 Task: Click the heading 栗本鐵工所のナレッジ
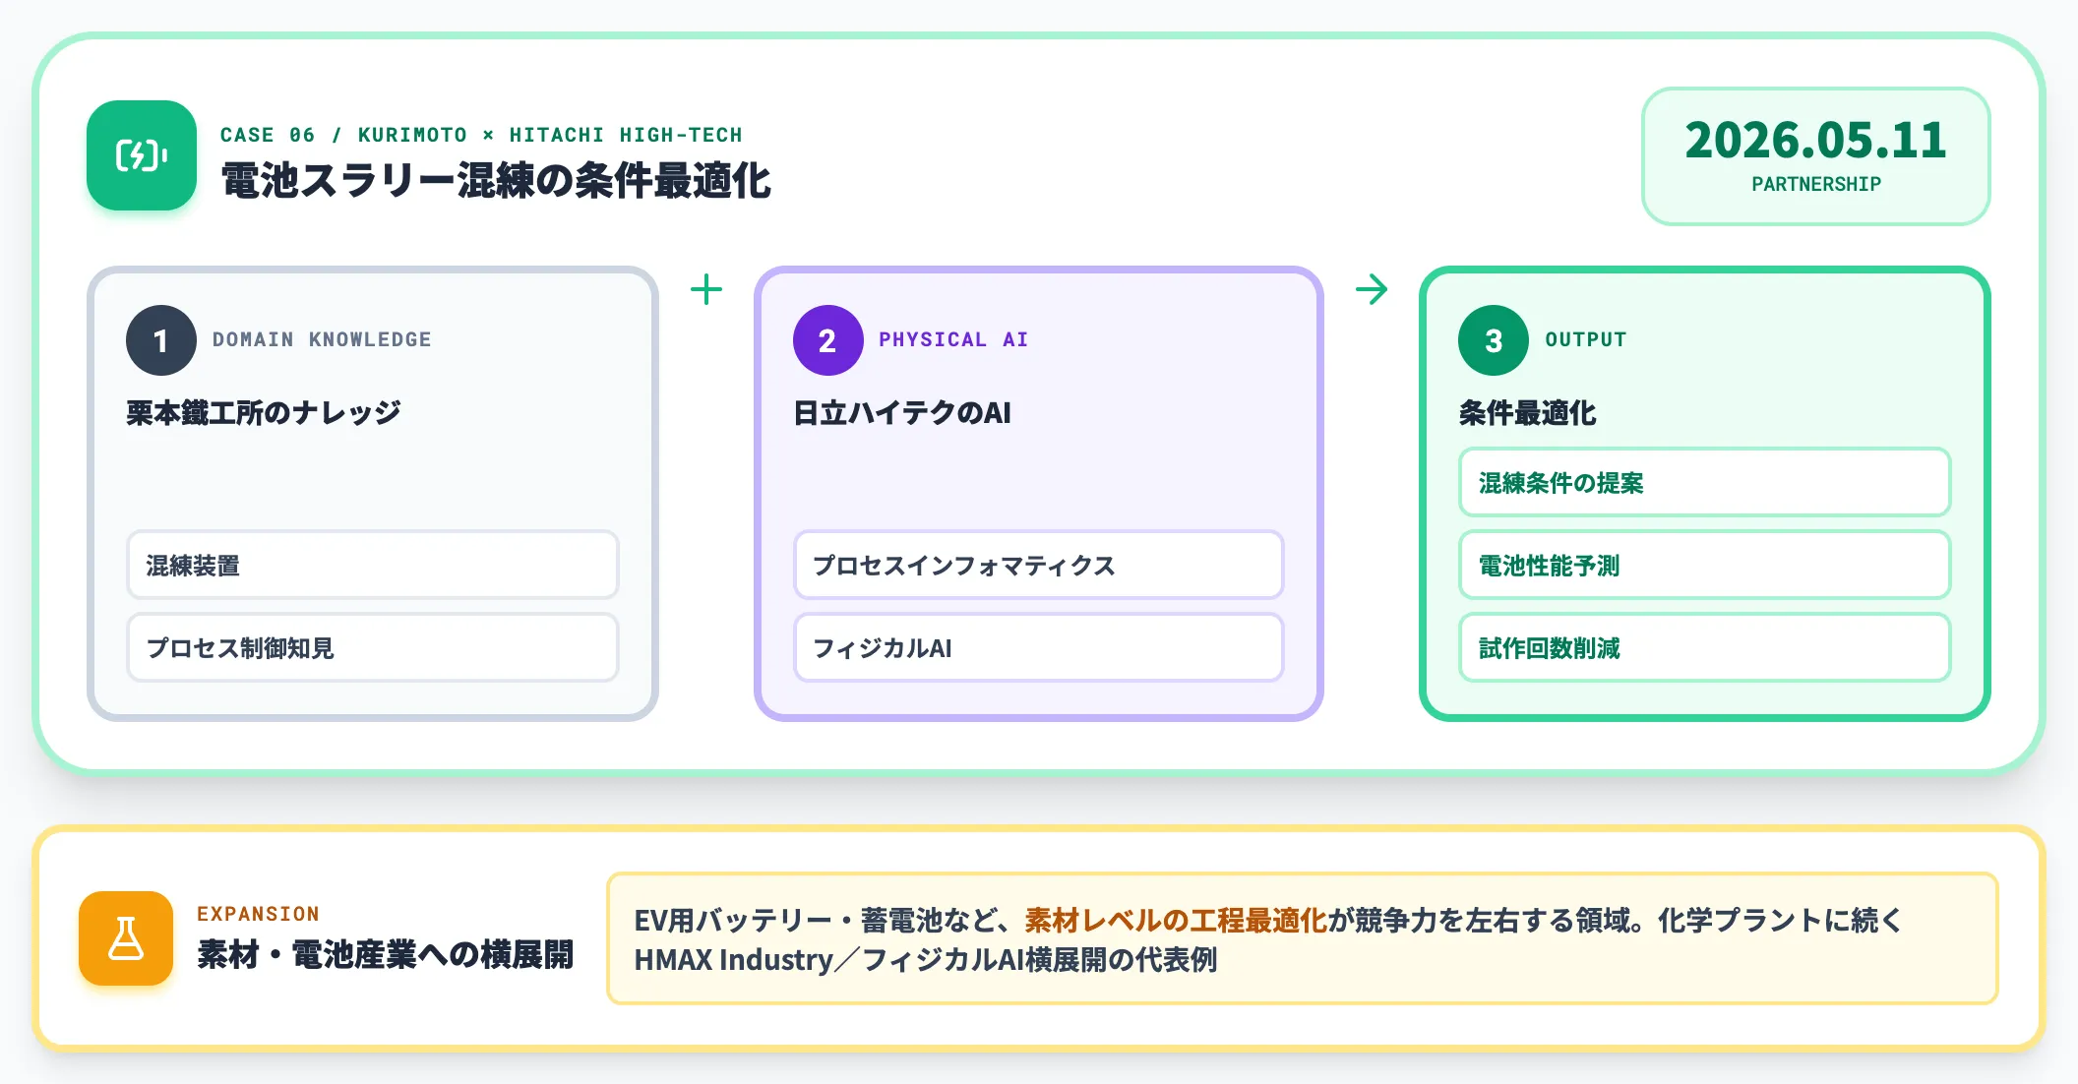[x=264, y=412]
